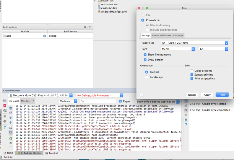Open the Menlo font dropdown
This screenshot has height=160, width=234.
pos(178,49)
